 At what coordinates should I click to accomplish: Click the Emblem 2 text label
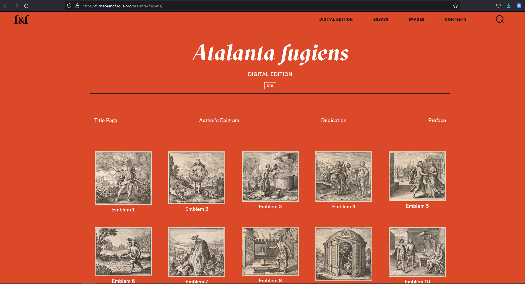(x=197, y=209)
